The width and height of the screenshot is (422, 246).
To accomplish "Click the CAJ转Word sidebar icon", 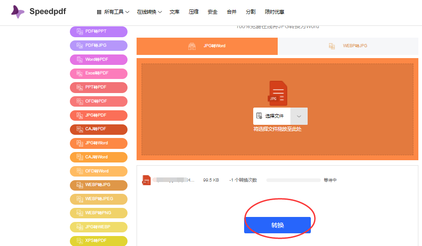I will [80, 157].
